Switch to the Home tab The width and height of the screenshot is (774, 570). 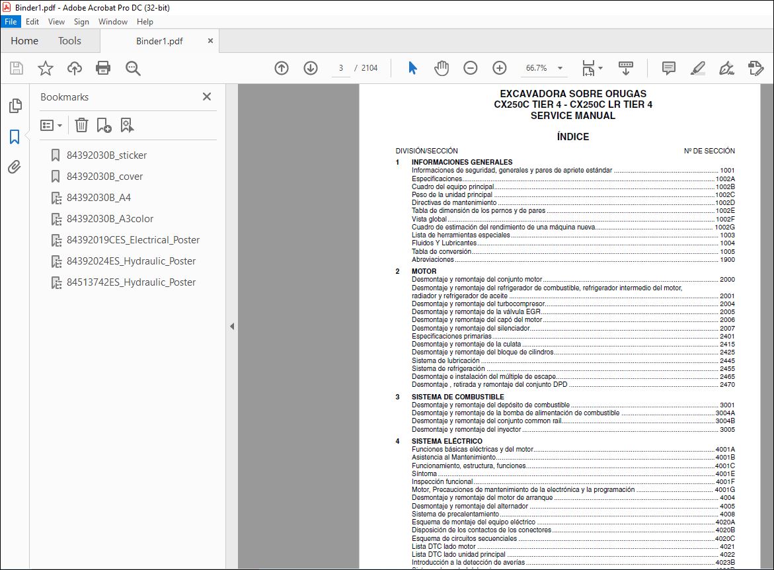coord(24,41)
